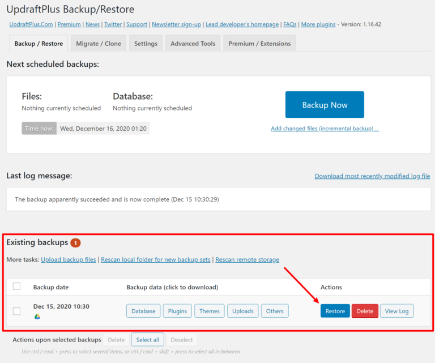Open the UpdraftPlus.Com link
435x363 pixels.
[x=31, y=24]
